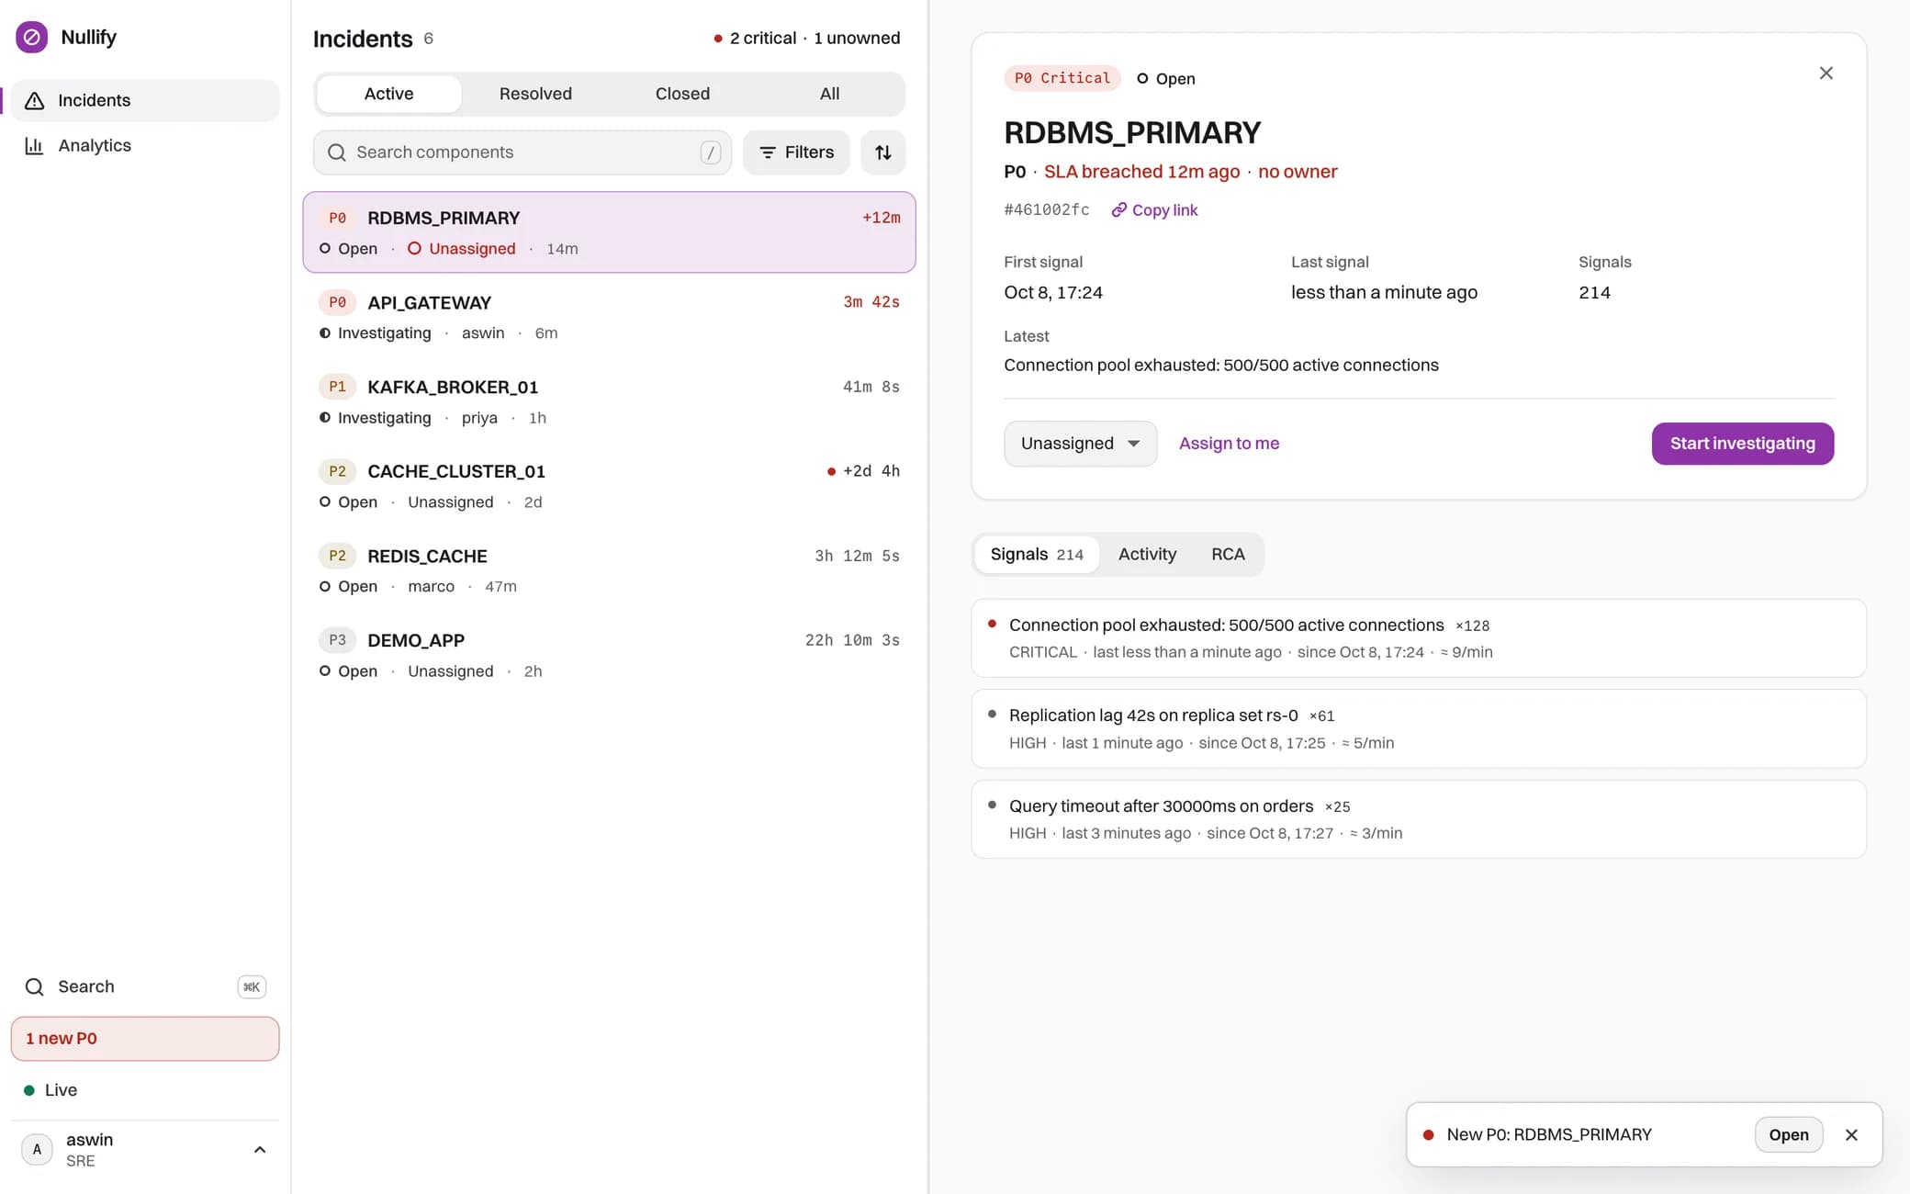Open Incidents in the sidebar

(x=145, y=100)
